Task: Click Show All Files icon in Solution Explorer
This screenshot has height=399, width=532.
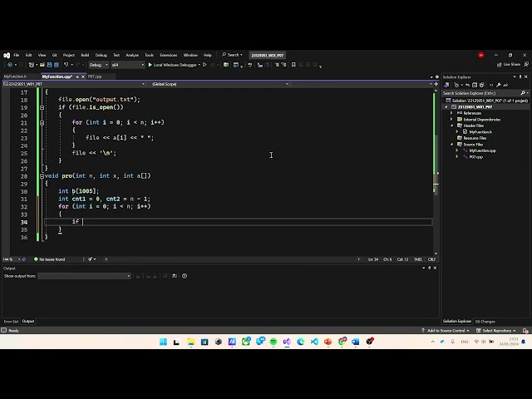Action: (x=481, y=85)
